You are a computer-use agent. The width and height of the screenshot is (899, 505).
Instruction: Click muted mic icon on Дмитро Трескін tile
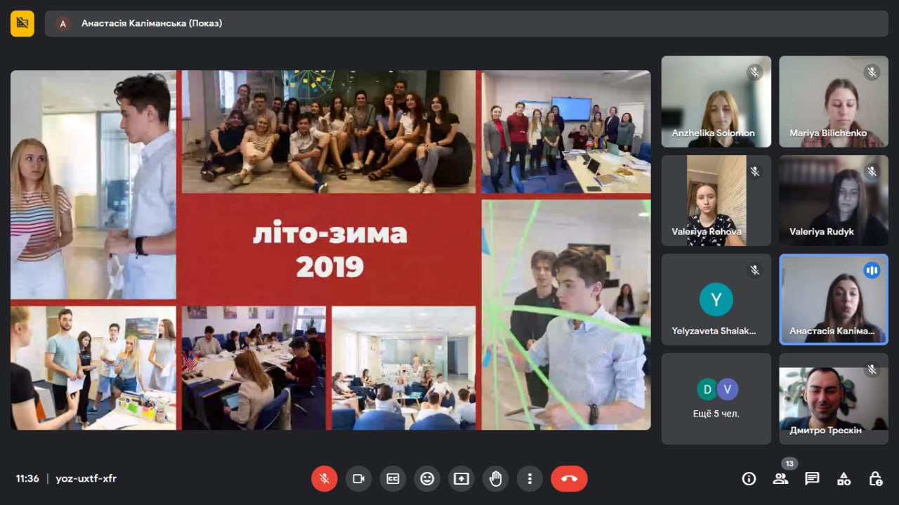coord(872,369)
